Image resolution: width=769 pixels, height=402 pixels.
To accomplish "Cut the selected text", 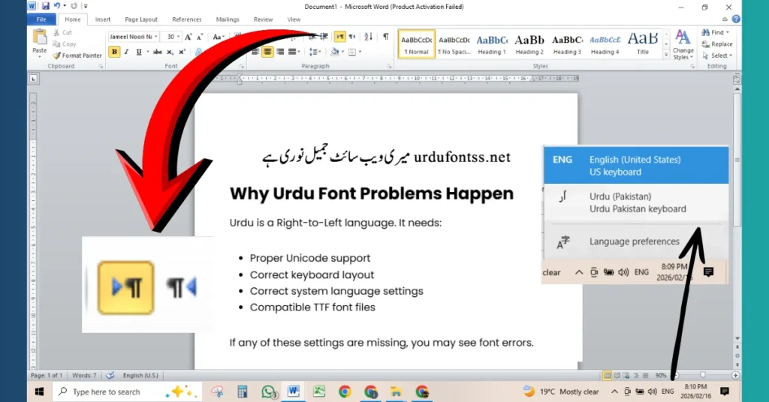I will pos(62,32).
